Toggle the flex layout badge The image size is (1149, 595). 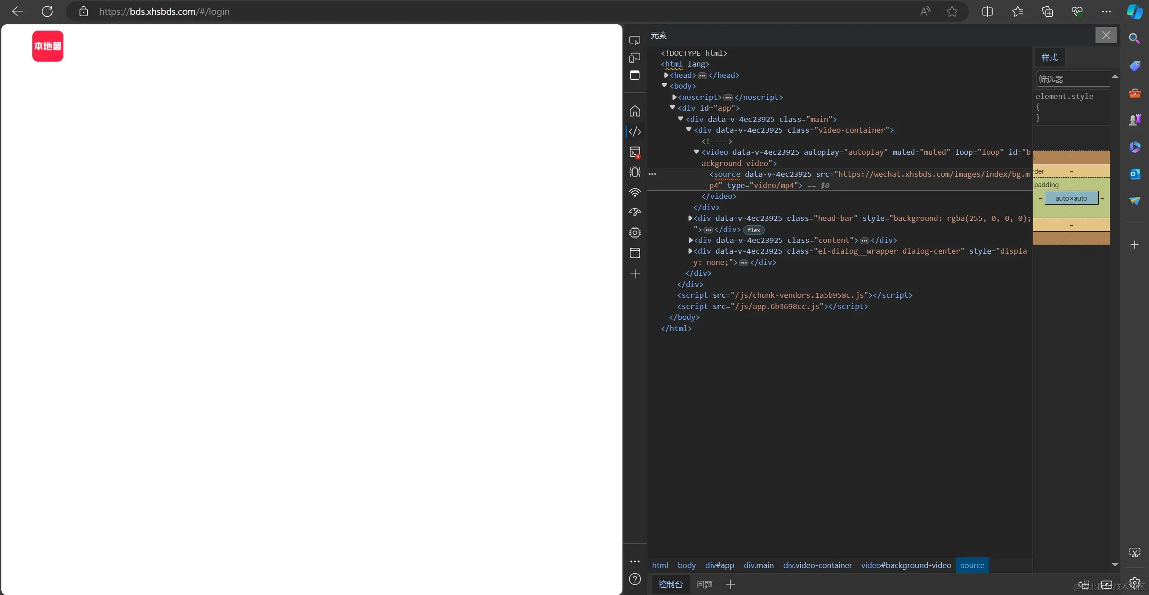tap(754, 230)
